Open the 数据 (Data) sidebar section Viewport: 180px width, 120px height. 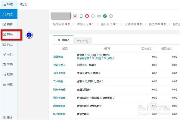tap(8, 74)
